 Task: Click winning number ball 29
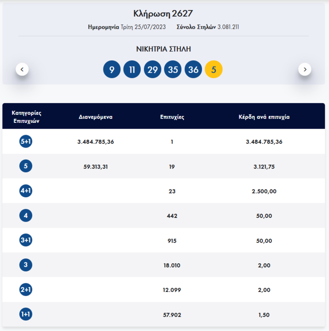[152, 70]
